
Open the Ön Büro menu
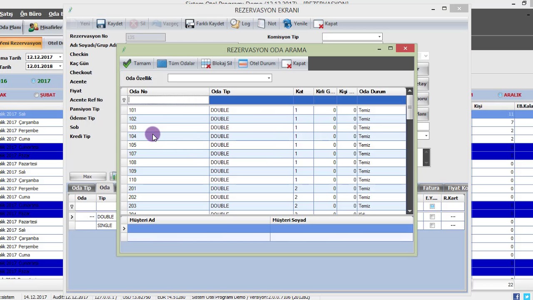31,14
